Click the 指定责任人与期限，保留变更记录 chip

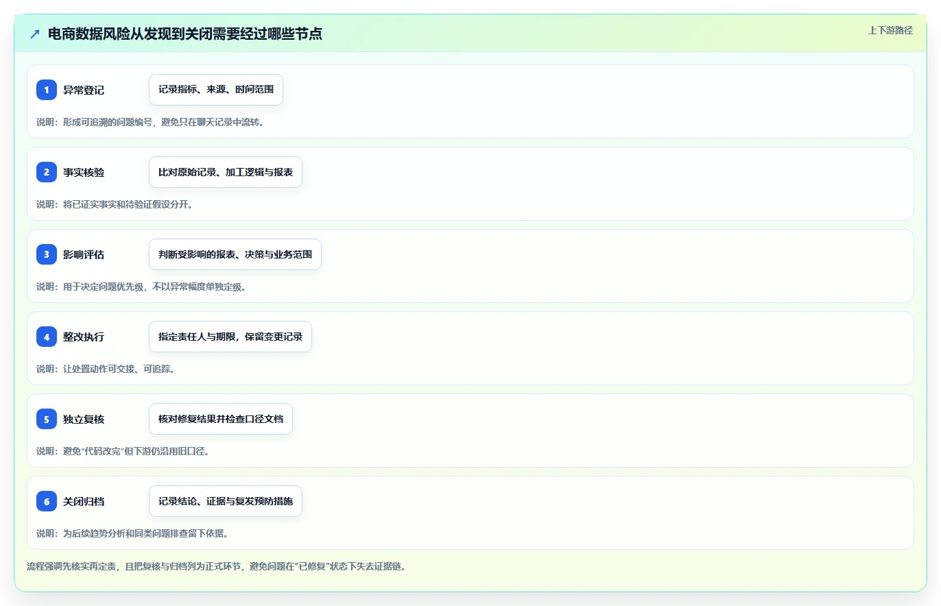pos(230,337)
